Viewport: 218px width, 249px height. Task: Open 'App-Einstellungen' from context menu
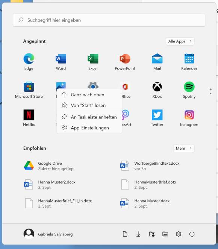click(89, 128)
